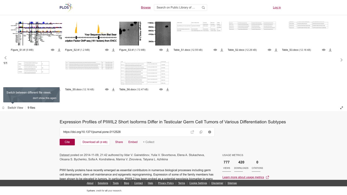Viewport: 347px width, 195px height.
Task: Open Figure_S3.tif western blot thumbnail
Action: (x=145, y=34)
